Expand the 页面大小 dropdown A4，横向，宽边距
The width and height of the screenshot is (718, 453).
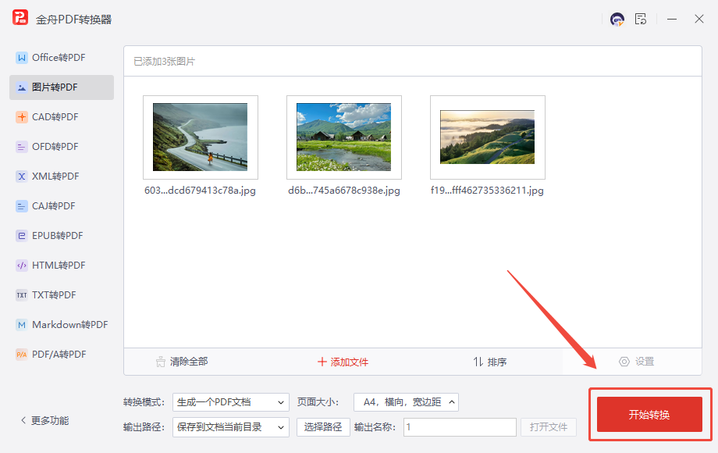[x=406, y=402]
